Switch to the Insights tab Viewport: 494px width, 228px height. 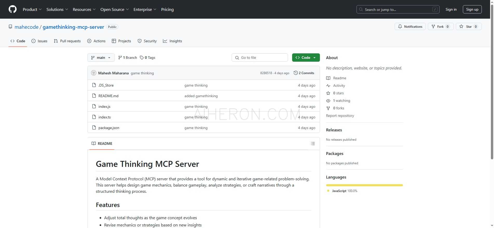point(173,41)
